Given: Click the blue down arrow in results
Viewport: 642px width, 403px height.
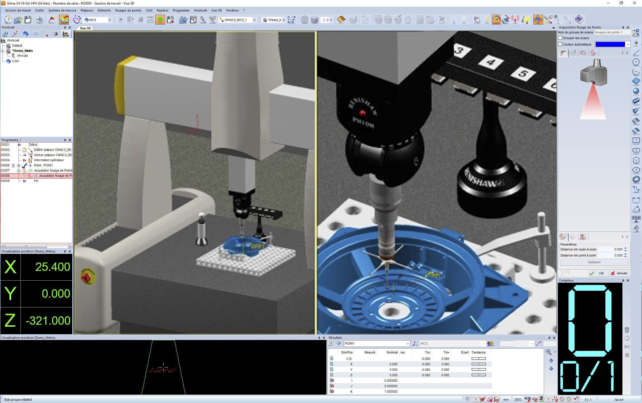Looking at the screenshot, I should coord(551,369).
